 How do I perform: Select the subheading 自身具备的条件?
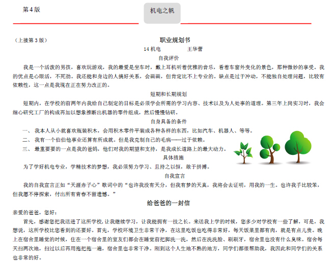(169, 121)
